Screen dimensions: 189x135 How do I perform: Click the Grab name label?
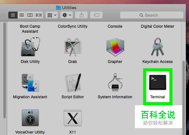[72, 62]
